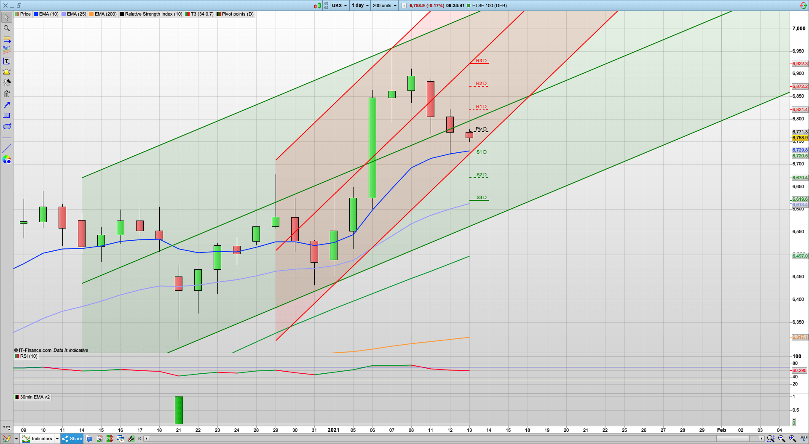
Task: Expand the Indicators dropdown arrow
Action: pyautogui.click(x=57, y=439)
